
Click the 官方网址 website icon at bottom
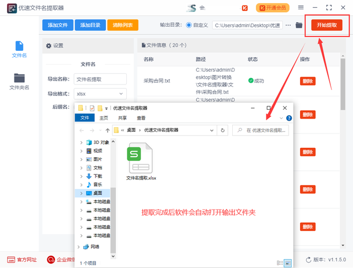click(x=11, y=259)
